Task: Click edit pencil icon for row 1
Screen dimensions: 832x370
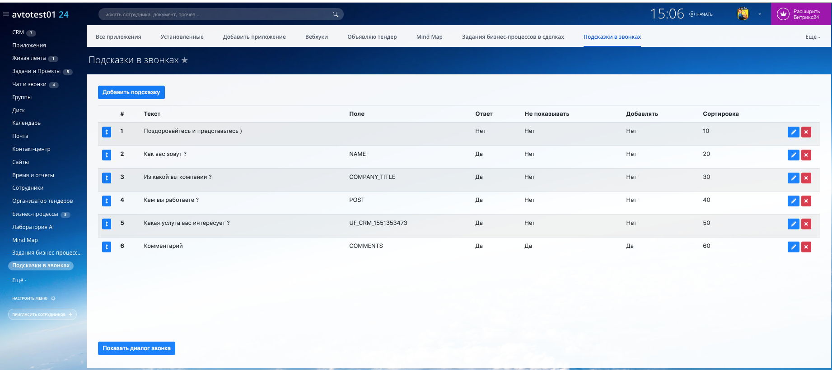Action: click(x=793, y=132)
